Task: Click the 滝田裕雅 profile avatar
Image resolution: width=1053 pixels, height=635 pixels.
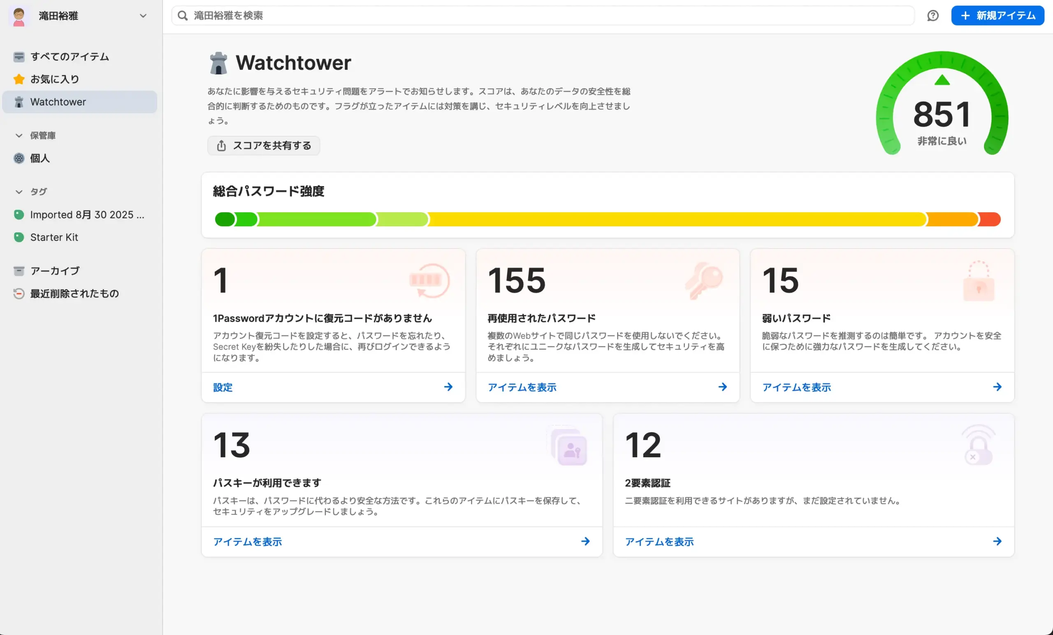Action: tap(19, 16)
